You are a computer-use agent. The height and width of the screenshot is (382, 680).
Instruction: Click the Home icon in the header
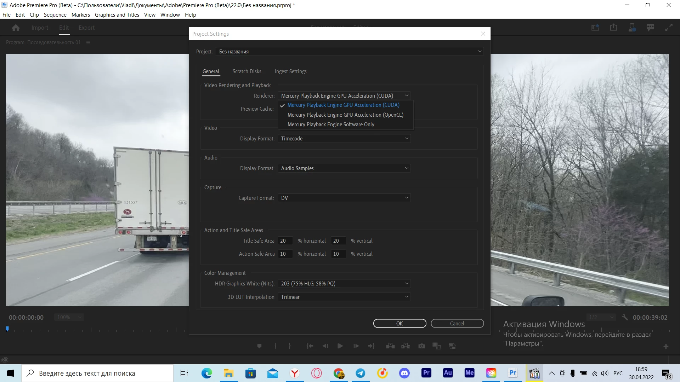point(16,28)
